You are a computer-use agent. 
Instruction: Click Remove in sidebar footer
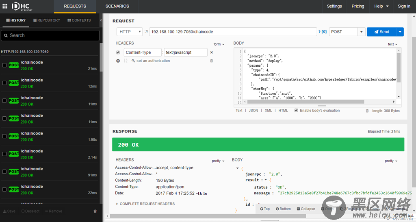pos(54,211)
